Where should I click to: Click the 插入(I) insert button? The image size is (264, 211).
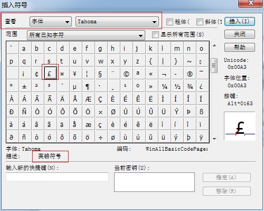pyautogui.click(x=240, y=22)
